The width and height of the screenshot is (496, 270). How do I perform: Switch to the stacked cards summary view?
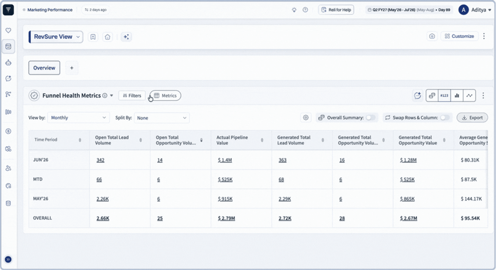tap(432, 95)
